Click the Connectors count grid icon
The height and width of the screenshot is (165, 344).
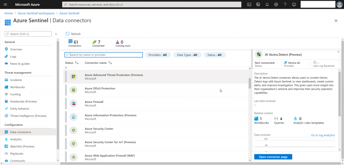tap(71, 41)
